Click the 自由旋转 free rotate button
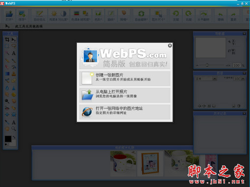The height and width of the screenshot is (187, 250). 141,16
